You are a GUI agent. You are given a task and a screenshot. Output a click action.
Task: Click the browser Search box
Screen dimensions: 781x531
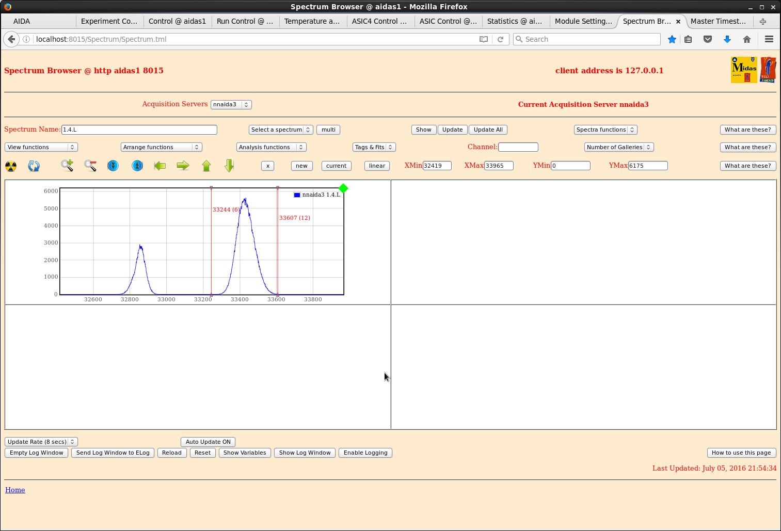pos(587,39)
